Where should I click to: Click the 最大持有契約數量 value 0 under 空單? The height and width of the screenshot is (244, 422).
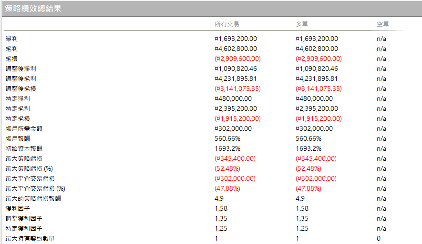[x=379, y=238]
